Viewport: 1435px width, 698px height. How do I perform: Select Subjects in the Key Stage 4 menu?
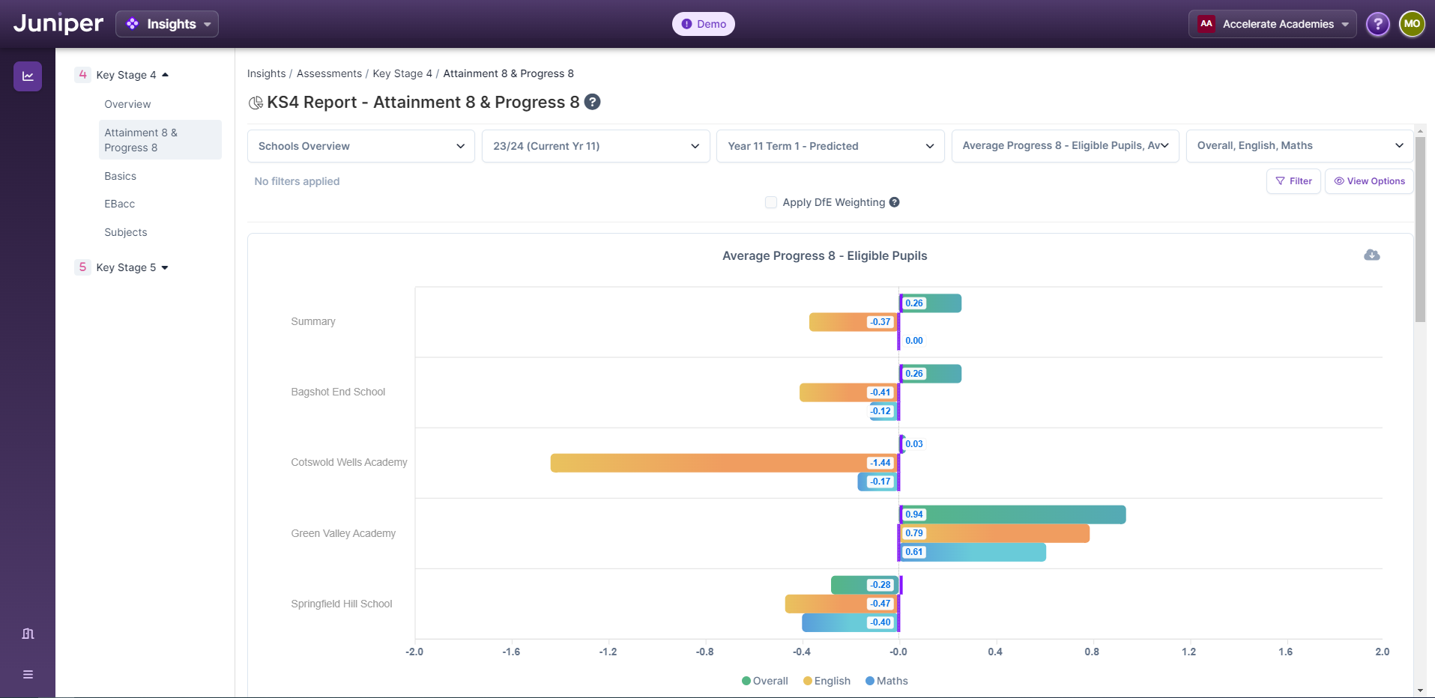point(125,232)
